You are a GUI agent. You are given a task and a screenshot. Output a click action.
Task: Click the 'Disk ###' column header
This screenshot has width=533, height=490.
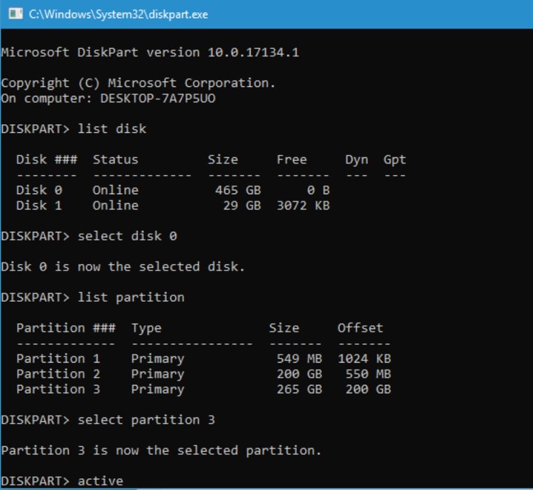[x=46, y=159]
